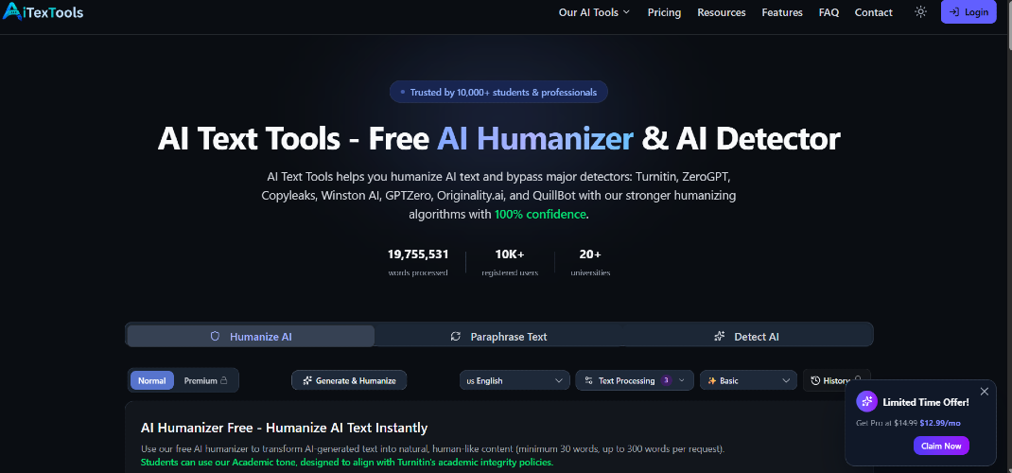Open the Features nav link
Screen dimensions: 1012x473
click(781, 12)
